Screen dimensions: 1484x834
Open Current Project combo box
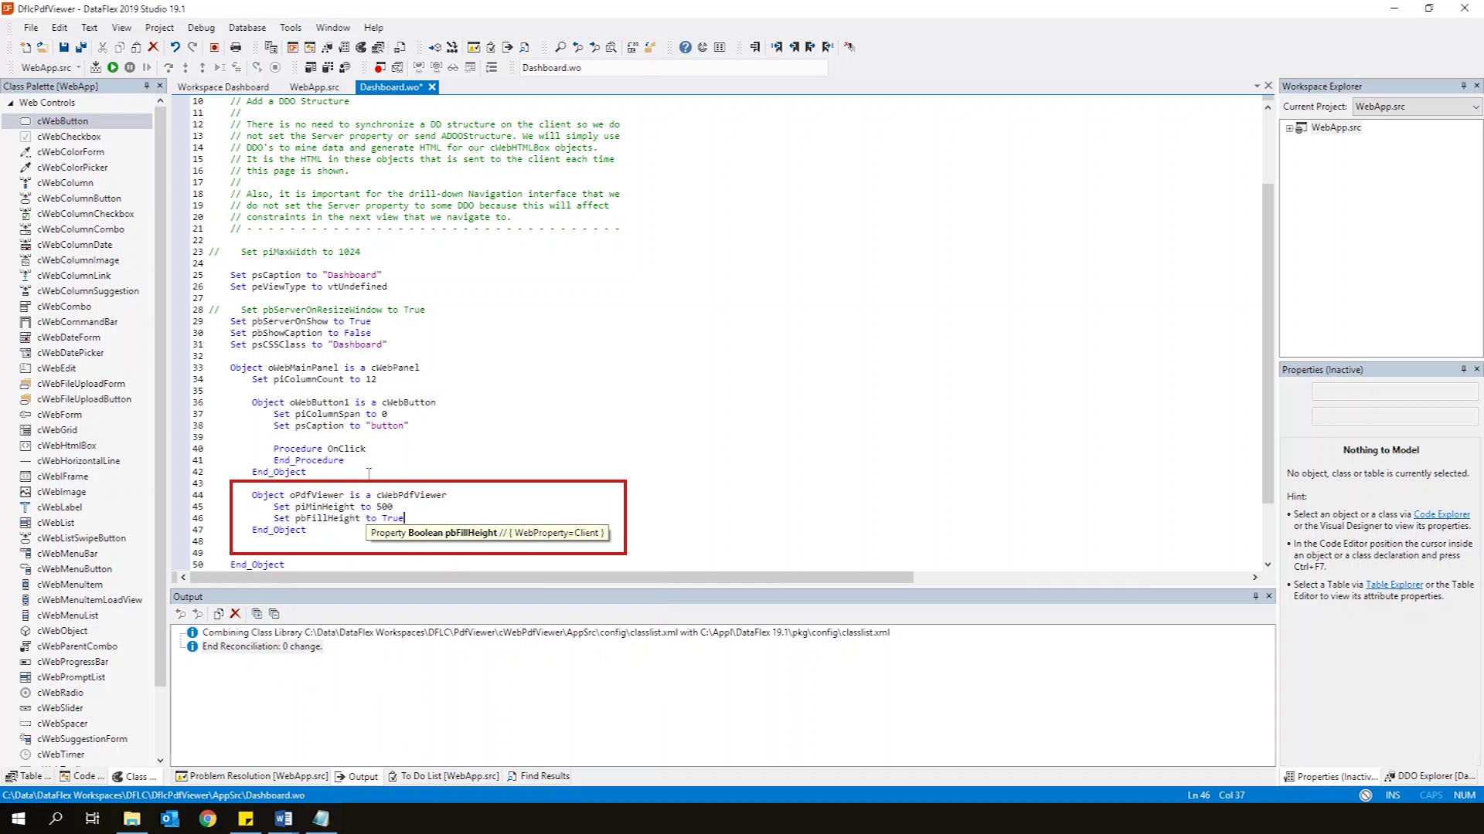pyautogui.click(x=1416, y=107)
